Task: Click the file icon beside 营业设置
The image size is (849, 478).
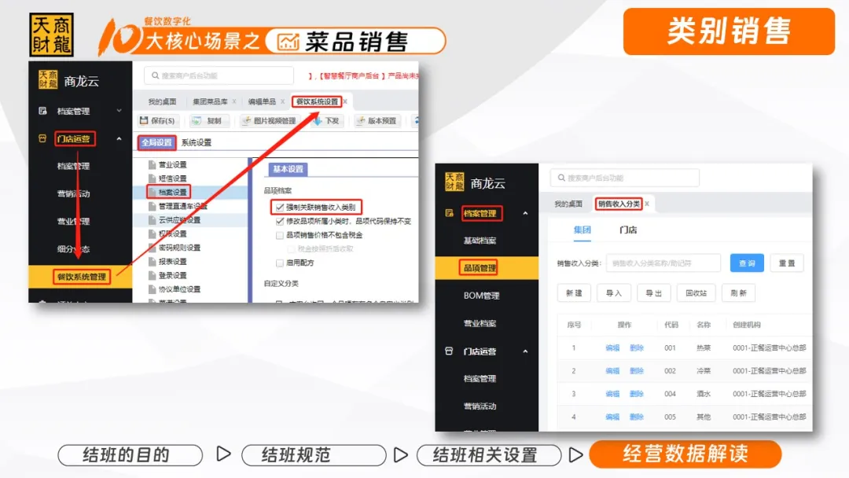Action: click(x=153, y=164)
